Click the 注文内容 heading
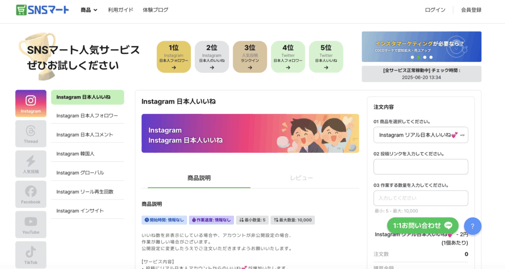 coord(384,107)
